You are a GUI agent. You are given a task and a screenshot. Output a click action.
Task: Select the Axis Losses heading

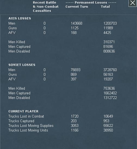pos(20,18)
